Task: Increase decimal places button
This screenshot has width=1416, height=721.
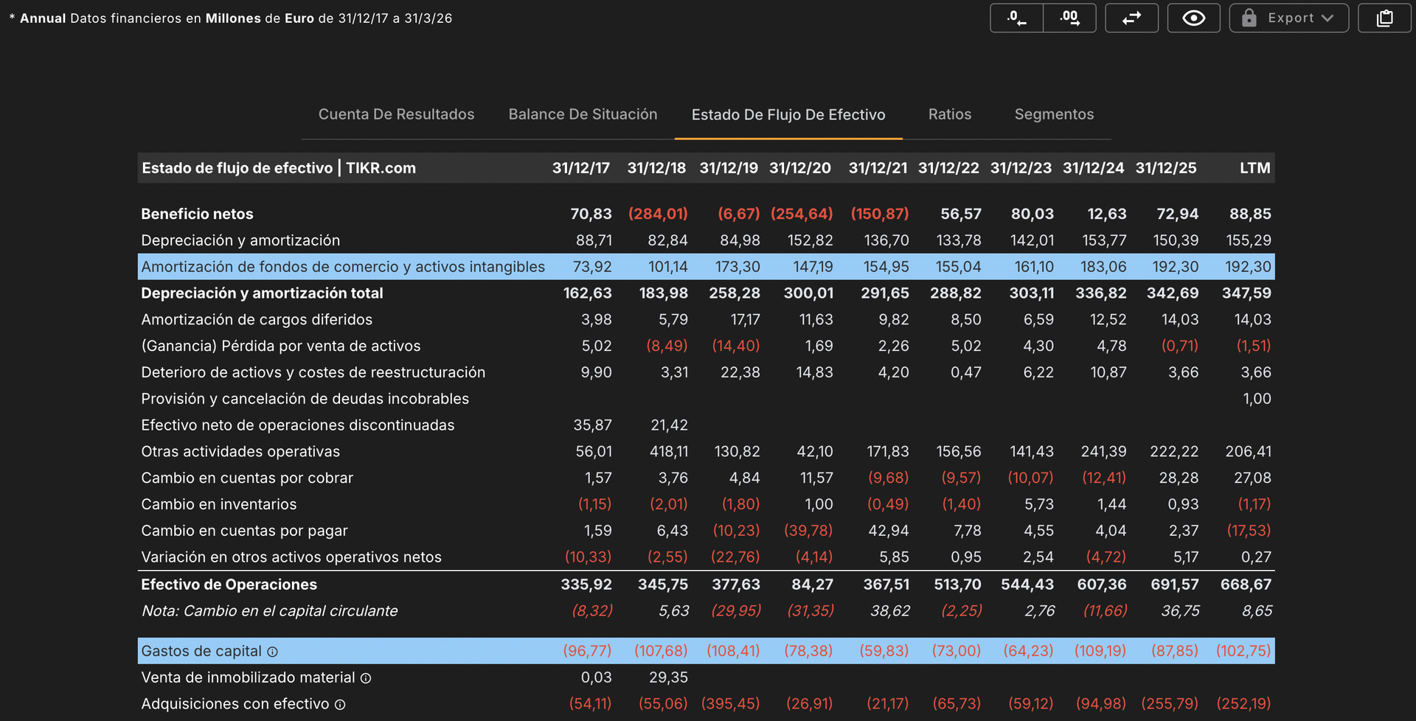Action: point(1069,18)
